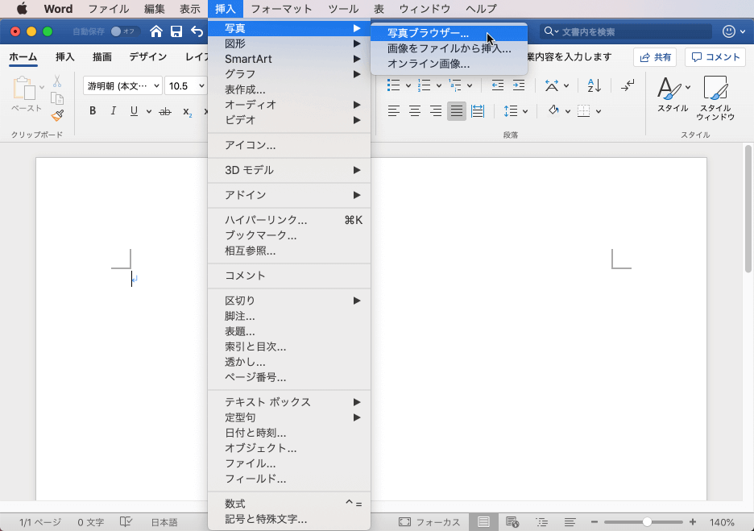Switch to Draft view

point(570,522)
